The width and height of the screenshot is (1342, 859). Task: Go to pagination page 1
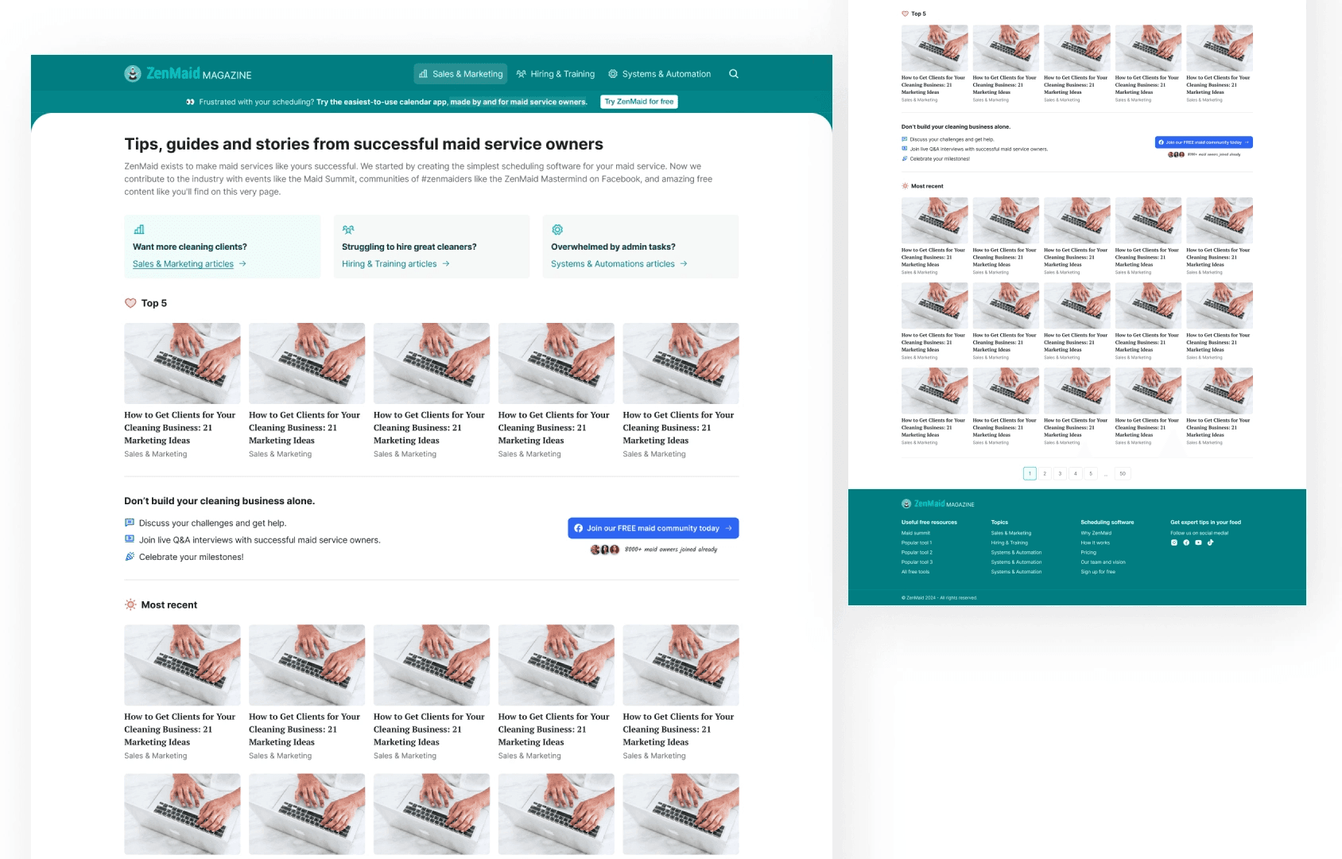(1030, 473)
